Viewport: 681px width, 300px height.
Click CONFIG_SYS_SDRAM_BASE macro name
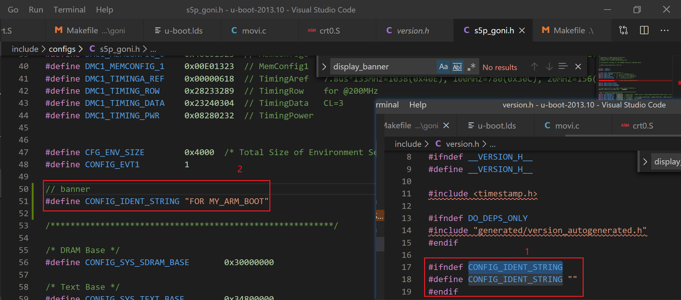tap(137, 262)
